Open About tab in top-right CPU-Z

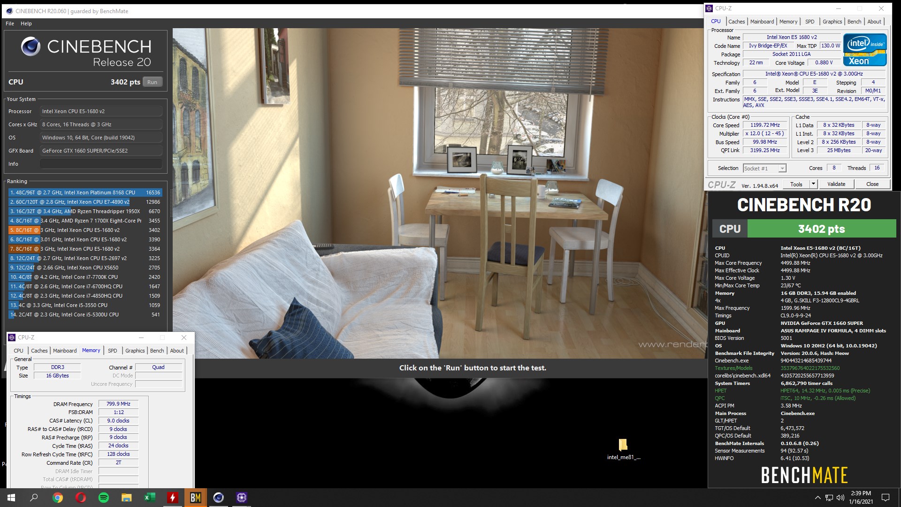coord(874,22)
